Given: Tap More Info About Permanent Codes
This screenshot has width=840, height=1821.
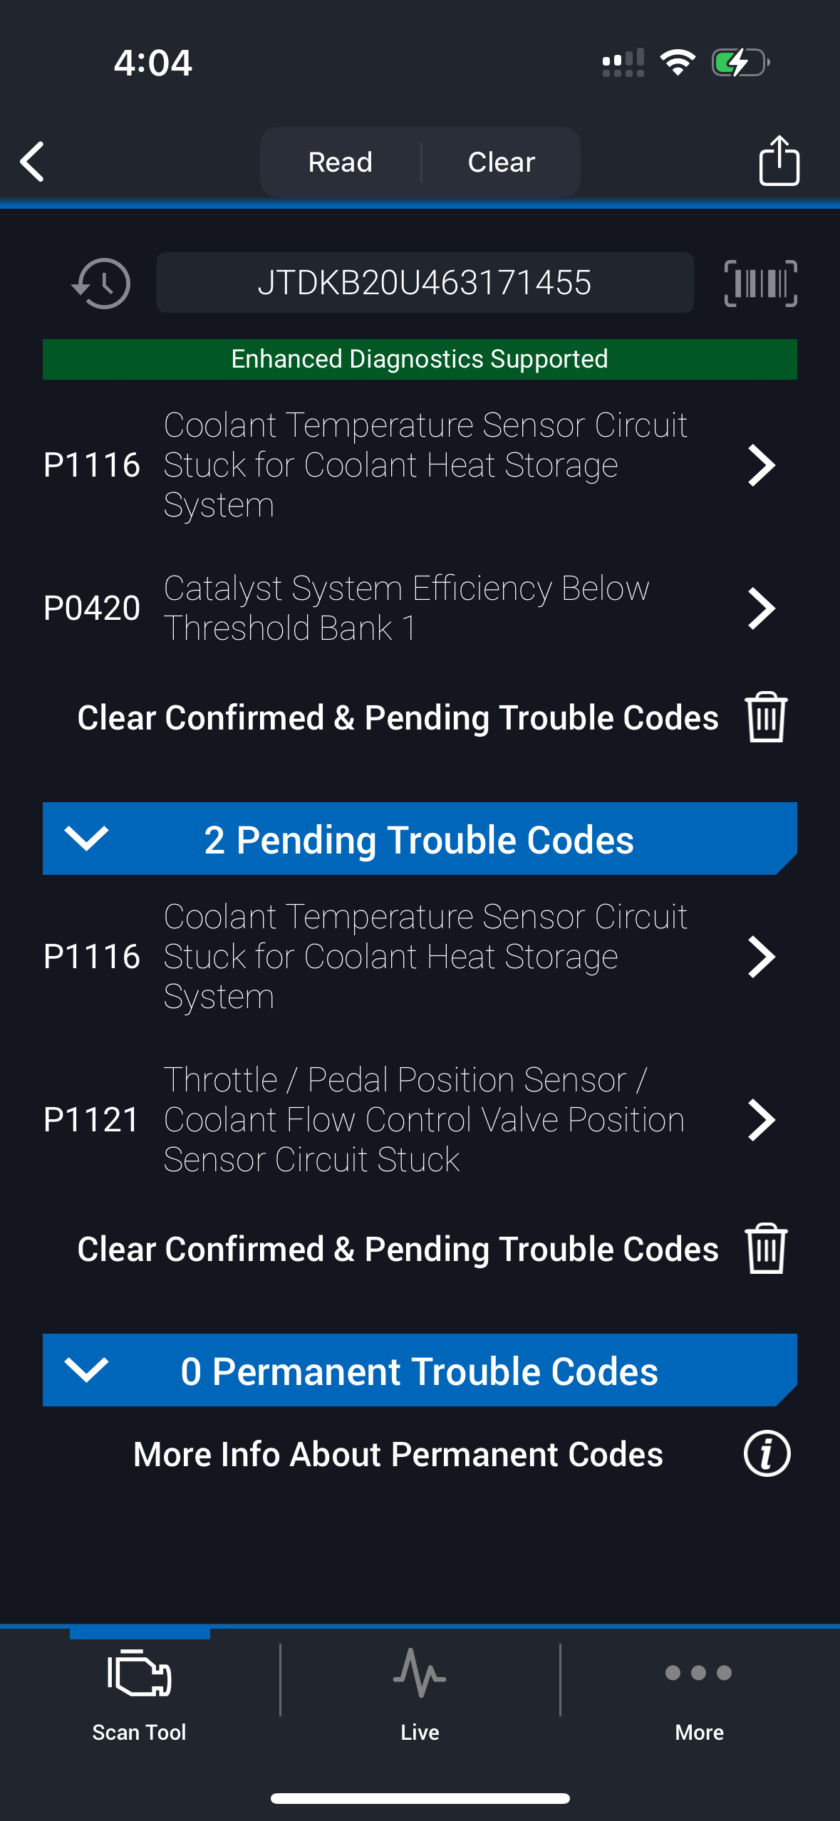Looking at the screenshot, I should click(x=398, y=1454).
